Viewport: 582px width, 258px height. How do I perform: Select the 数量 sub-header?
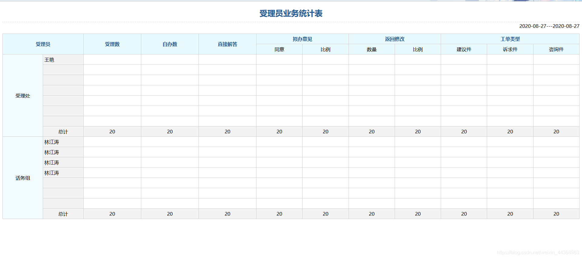coord(372,49)
